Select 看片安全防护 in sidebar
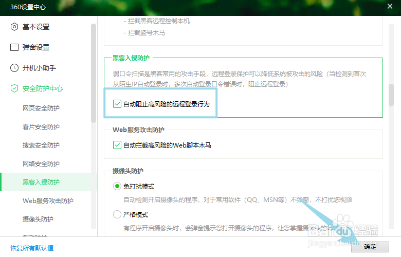Viewport: 401px width, 257px height. pyautogui.click(x=41, y=126)
